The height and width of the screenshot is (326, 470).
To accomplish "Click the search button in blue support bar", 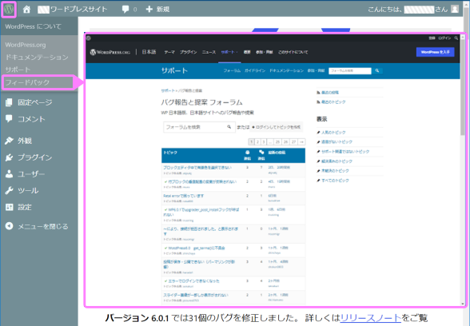I will click(x=377, y=70).
